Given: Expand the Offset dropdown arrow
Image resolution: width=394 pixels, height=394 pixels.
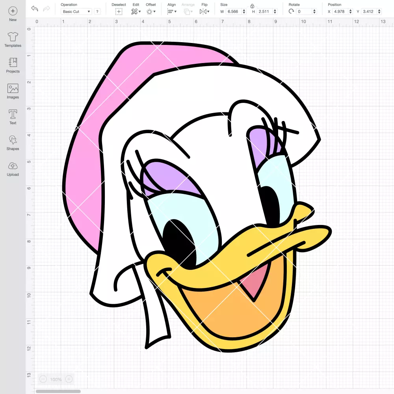Looking at the screenshot, I should (154, 11).
